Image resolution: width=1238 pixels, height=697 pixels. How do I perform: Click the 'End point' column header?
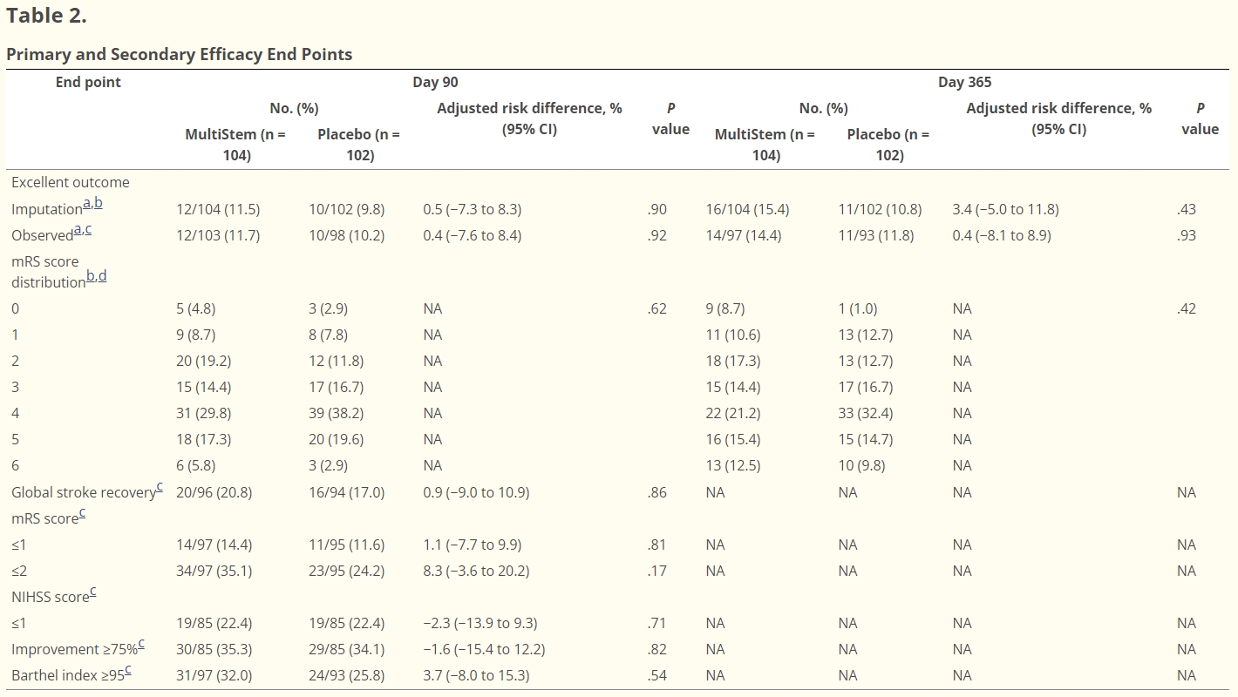pyautogui.click(x=88, y=82)
